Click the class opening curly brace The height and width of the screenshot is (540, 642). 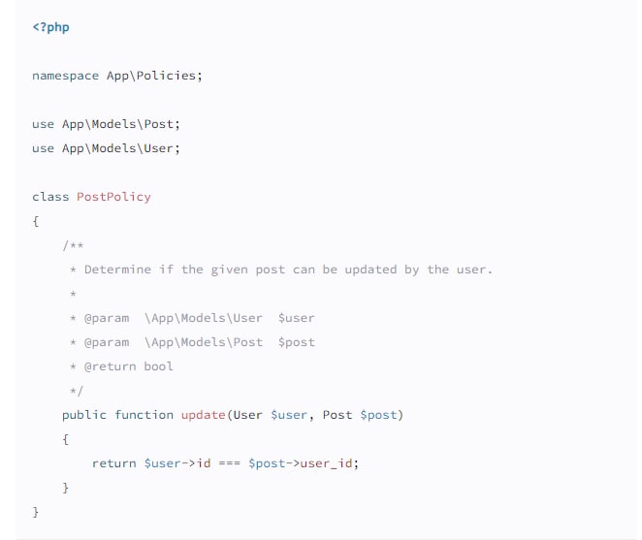coord(36,221)
